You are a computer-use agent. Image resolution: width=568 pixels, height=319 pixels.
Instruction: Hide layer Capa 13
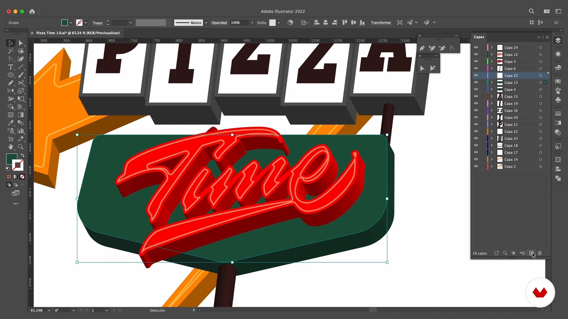[476, 83]
